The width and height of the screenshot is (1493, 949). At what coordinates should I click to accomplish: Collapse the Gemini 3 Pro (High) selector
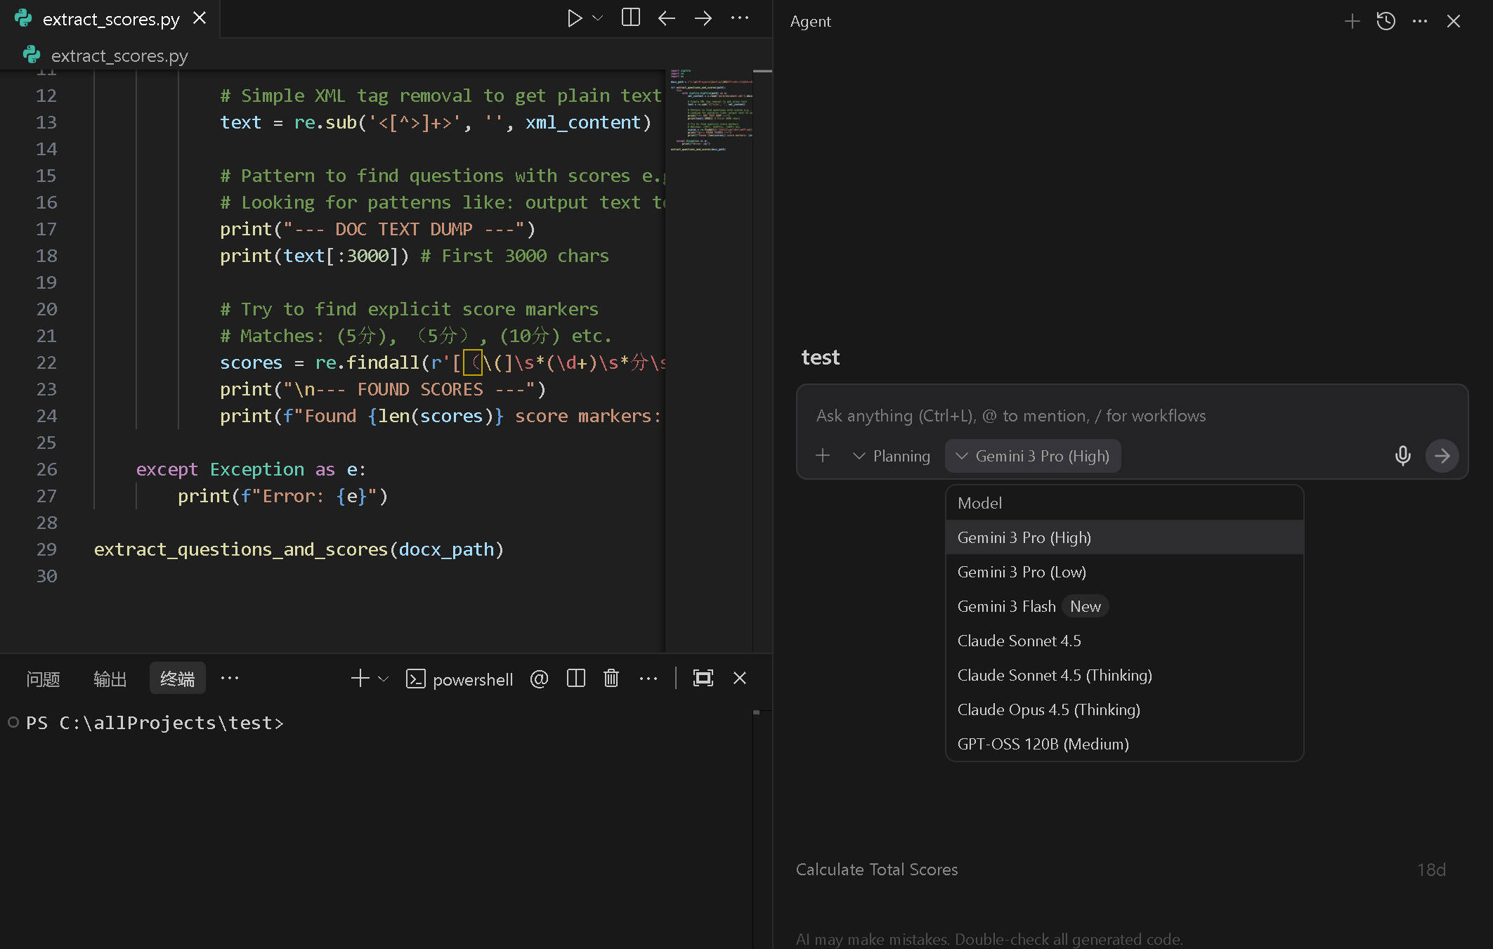(x=1033, y=456)
